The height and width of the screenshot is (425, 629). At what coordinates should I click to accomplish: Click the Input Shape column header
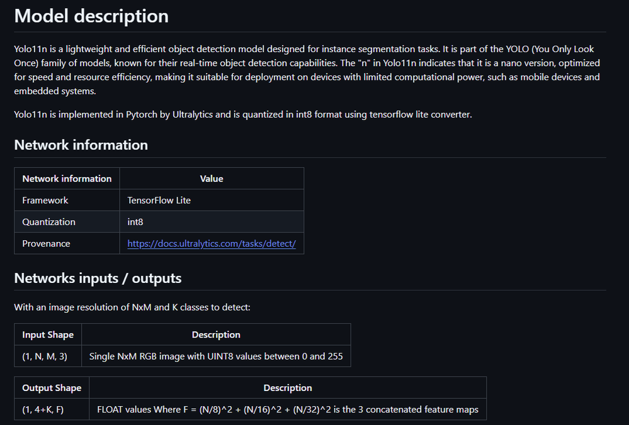click(48, 334)
